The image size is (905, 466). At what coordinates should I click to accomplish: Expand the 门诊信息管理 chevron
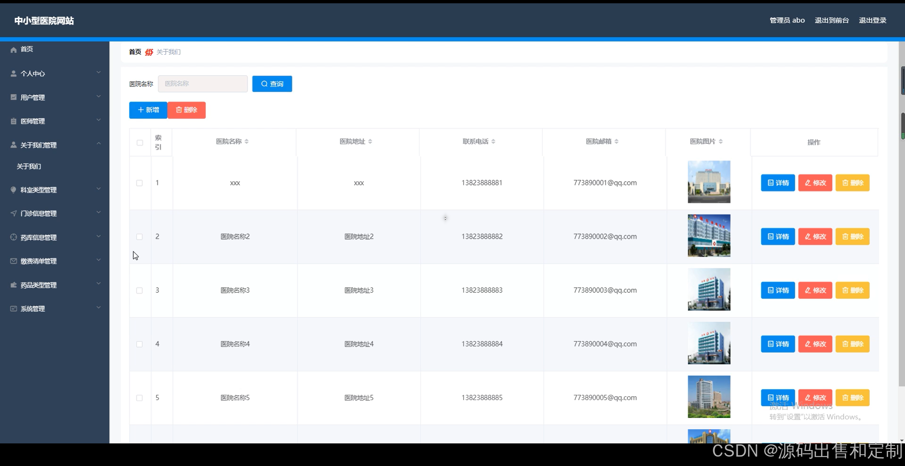point(99,212)
